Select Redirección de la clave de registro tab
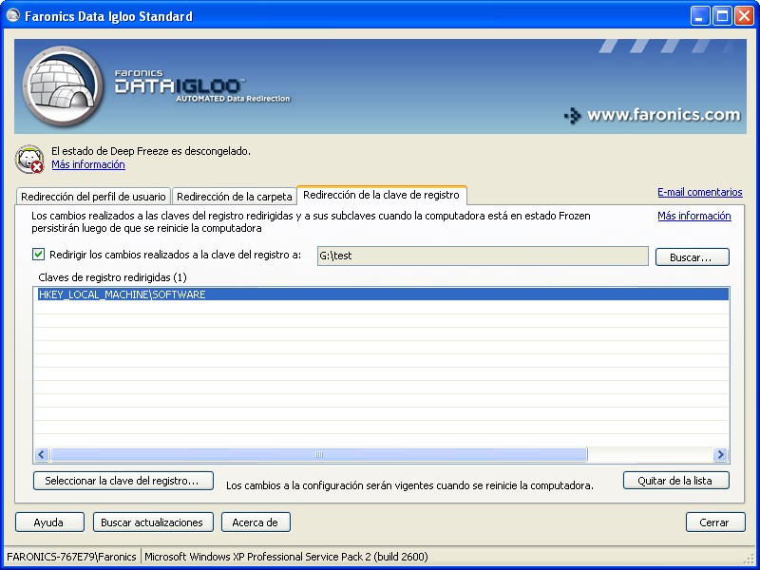The width and height of the screenshot is (760, 570). coord(381,195)
